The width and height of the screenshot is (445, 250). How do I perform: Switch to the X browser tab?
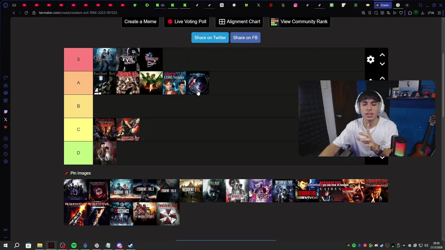pos(258,5)
